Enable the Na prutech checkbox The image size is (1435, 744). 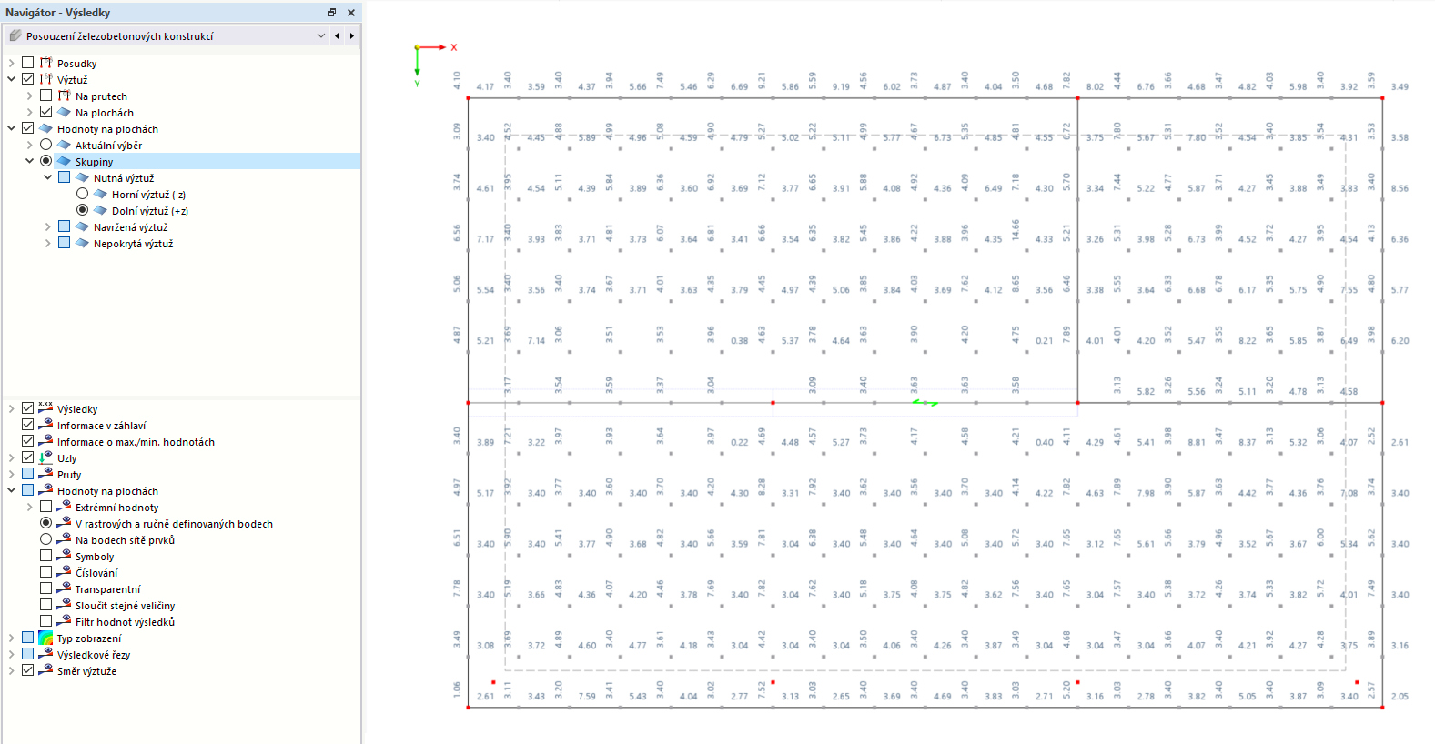[45, 96]
